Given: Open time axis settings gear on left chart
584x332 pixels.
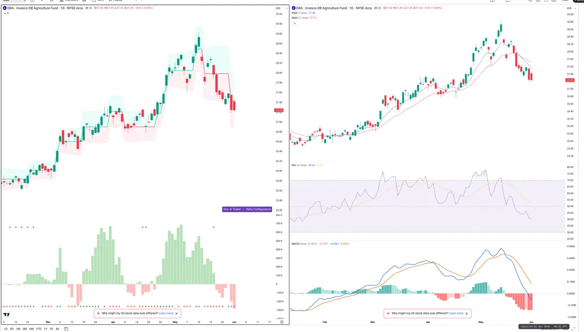Looking at the screenshot, I should pyautogui.click(x=282, y=322).
